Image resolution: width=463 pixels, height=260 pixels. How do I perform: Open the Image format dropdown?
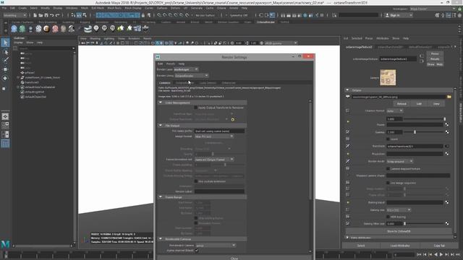214,136
